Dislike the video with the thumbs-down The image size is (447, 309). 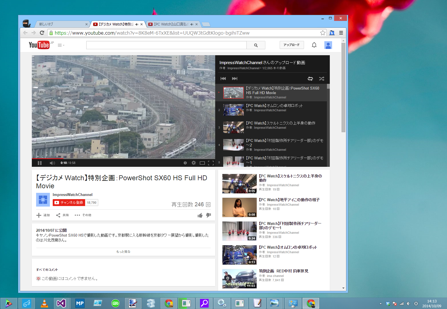(x=209, y=215)
